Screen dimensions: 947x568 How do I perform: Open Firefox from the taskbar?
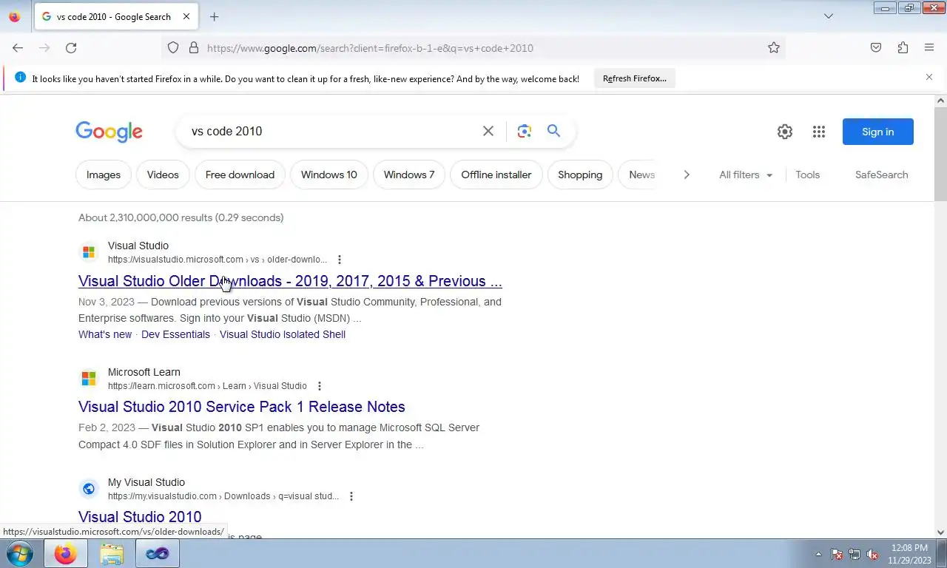tap(65, 553)
